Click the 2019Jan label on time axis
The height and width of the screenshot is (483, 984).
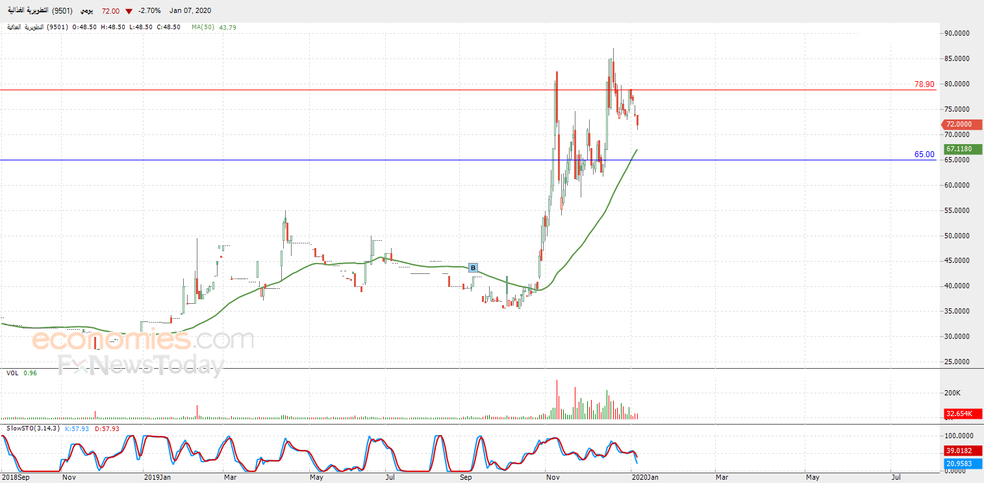click(157, 478)
